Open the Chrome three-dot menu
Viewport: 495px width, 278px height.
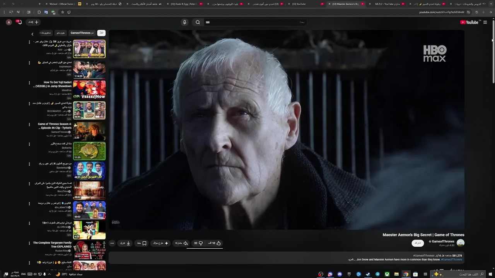[x=4, y=12]
